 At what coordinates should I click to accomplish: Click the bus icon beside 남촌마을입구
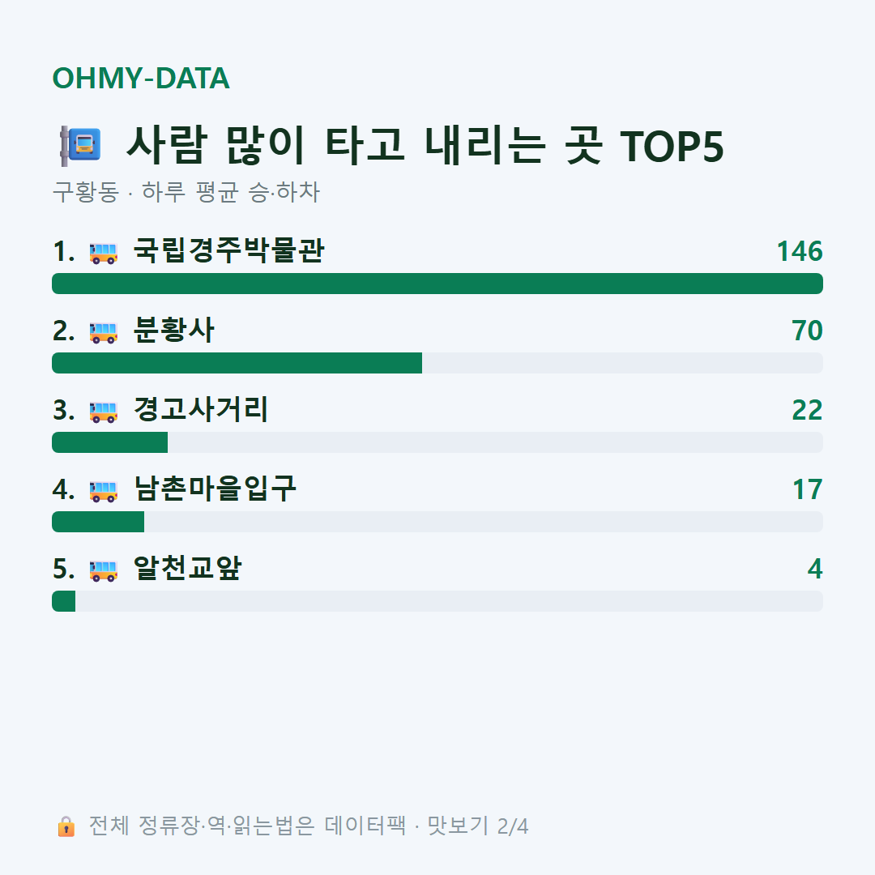click(103, 490)
